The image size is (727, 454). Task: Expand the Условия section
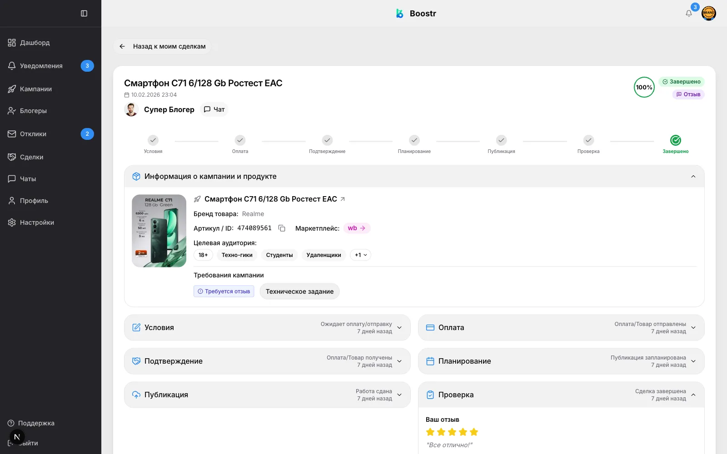click(x=399, y=328)
